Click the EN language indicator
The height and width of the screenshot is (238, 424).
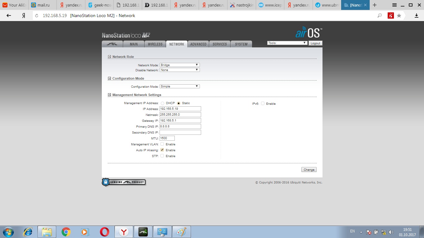(x=352, y=231)
